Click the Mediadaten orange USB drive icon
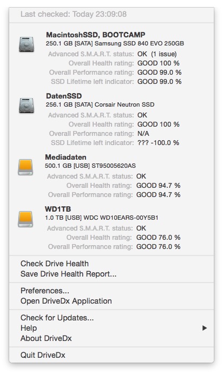The height and width of the screenshot is (374, 223). [25, 167]
